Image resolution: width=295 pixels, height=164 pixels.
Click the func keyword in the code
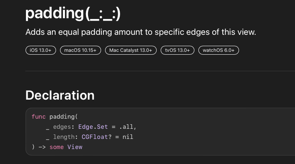[x=39, y=117]
